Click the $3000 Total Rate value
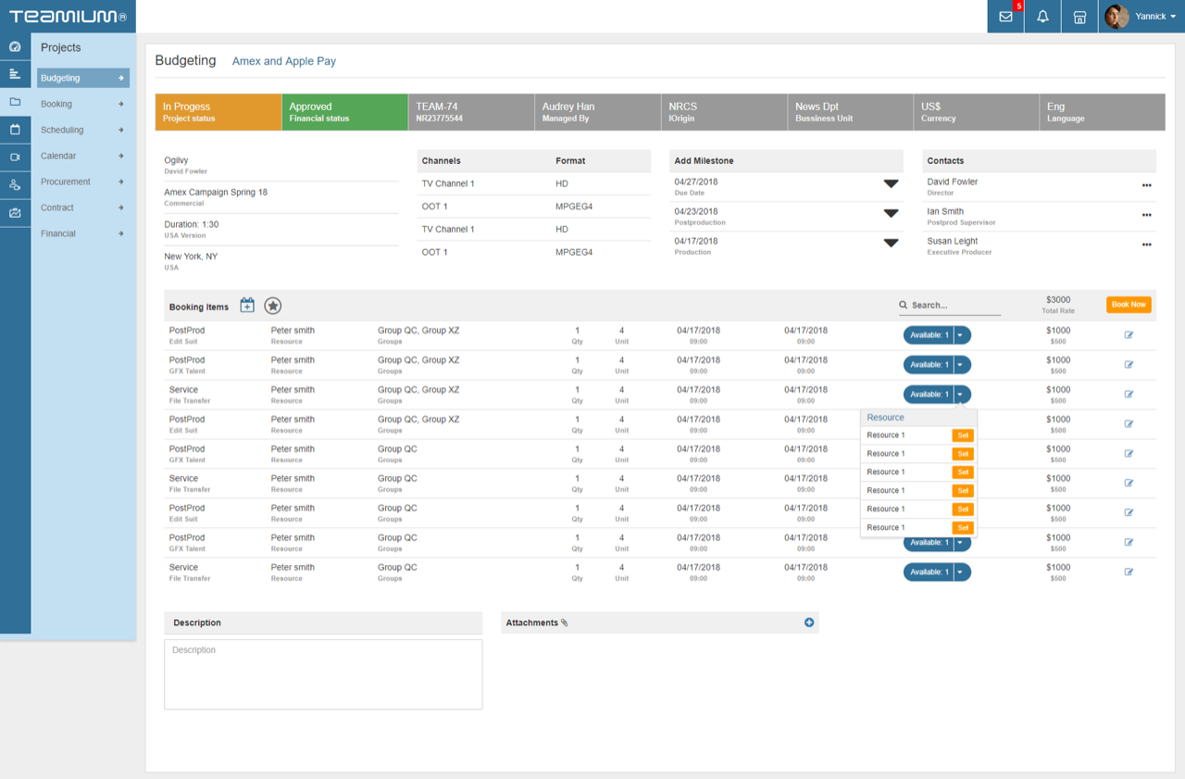Viewport: 1185px width, 779px height. tap(1058, 300)
